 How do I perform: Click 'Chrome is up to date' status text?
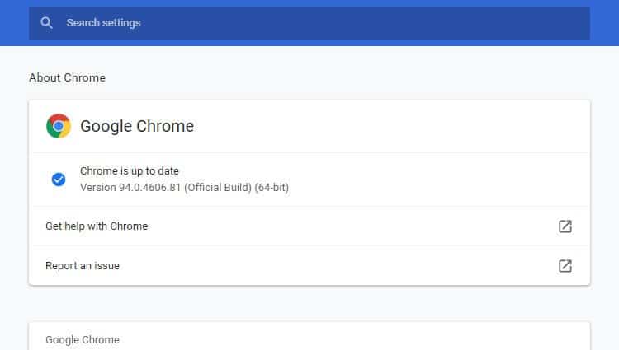130,170
